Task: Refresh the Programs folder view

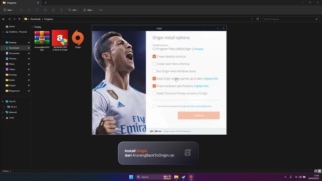Action: pyautogui.click(x=258, y=19)
